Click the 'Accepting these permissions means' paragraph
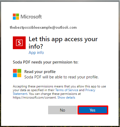This screenshot has width=120, height=127. point(59,92)
